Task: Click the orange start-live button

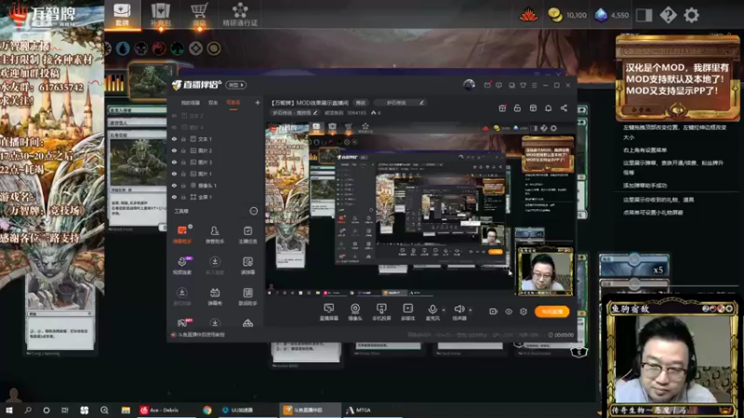Action: coord(551,311)
